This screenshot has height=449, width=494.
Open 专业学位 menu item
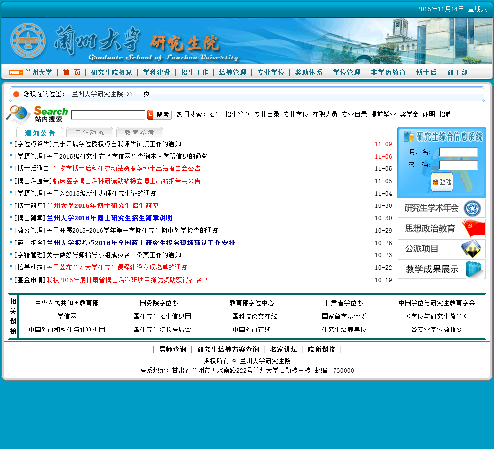pos(271,72)
